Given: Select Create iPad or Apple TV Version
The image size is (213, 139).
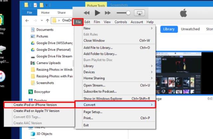Looking at the screenshot, I should coord(39,111).
